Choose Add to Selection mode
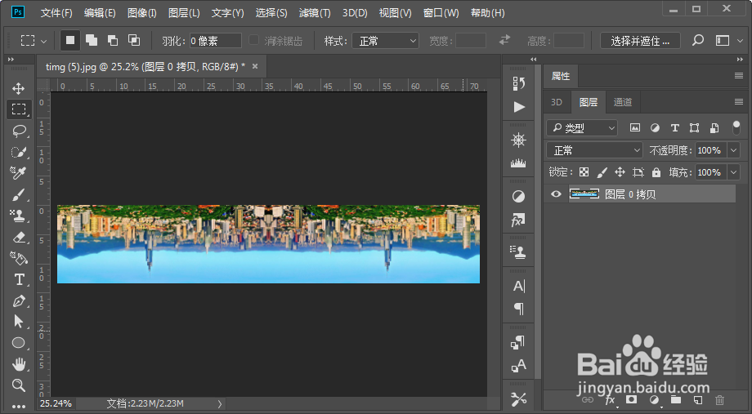752x414 pixels. pyautogui.click(x=91, y=41)
